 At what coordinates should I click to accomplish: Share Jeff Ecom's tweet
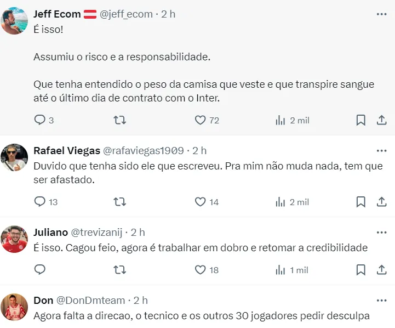[x=381, y=120]
